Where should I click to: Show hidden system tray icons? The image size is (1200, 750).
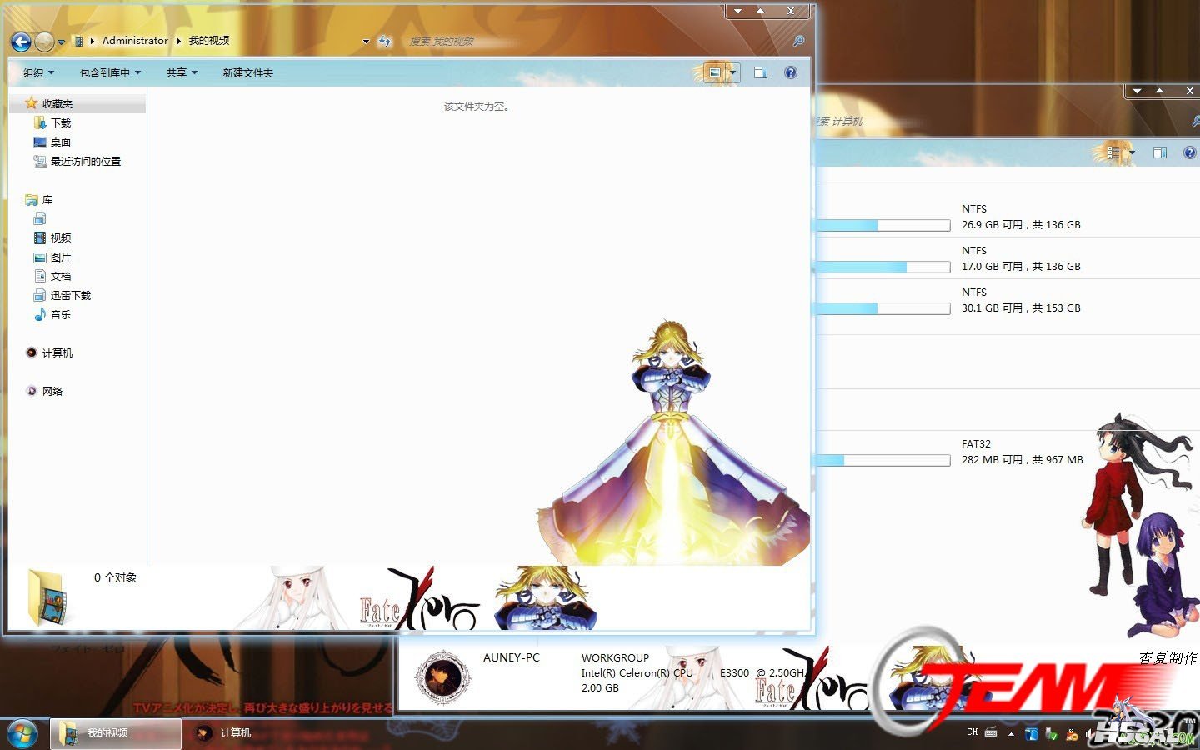coord(1011,733)
